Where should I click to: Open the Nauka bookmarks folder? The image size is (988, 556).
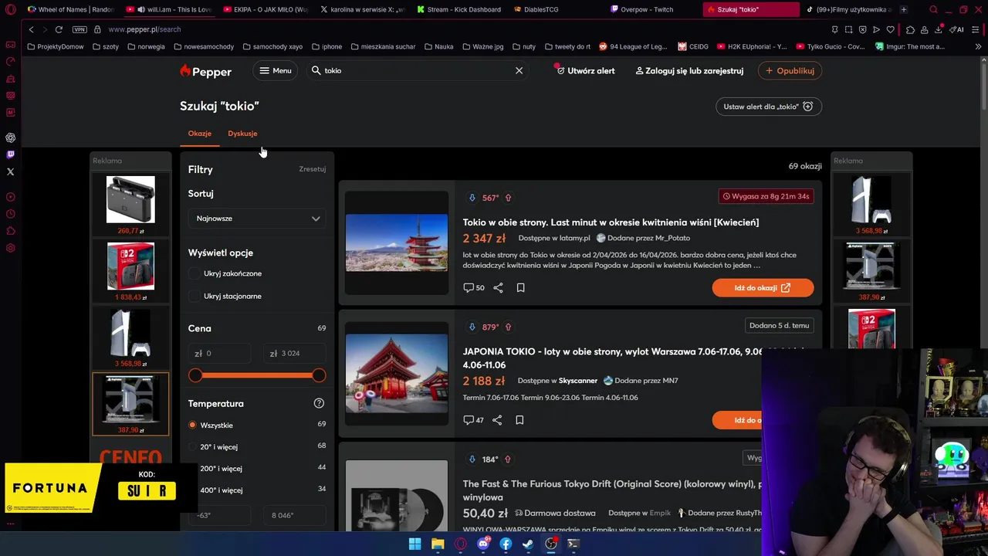tap(438, 46)
